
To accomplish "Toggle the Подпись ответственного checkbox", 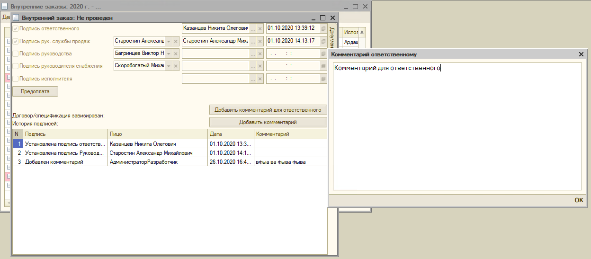I will (x=16, y=28).
